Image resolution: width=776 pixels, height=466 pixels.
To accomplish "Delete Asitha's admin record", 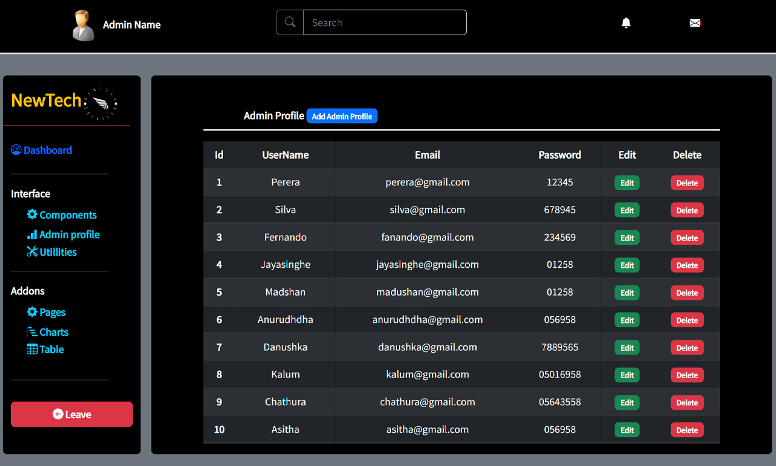I will click(x=687, y=430).
